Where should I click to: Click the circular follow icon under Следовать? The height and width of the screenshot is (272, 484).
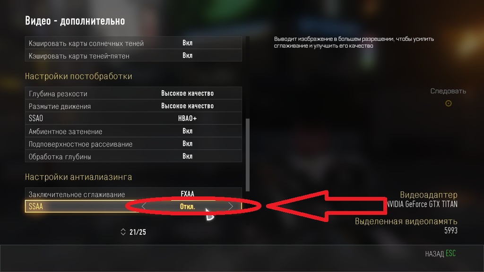click(449, 103)
